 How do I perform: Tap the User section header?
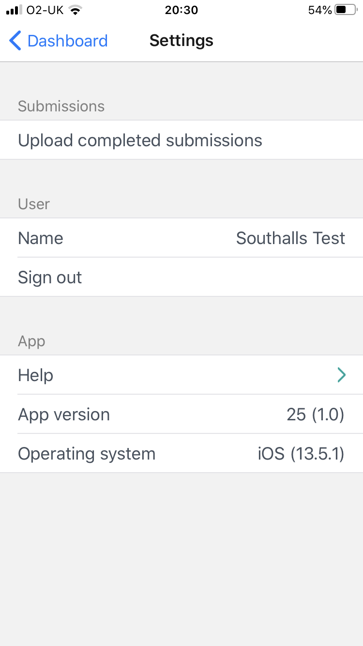[34, 204]
